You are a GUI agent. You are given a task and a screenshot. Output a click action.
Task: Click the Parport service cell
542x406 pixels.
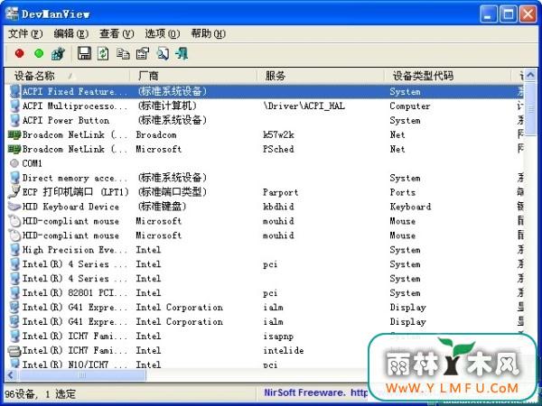point(280,192)
